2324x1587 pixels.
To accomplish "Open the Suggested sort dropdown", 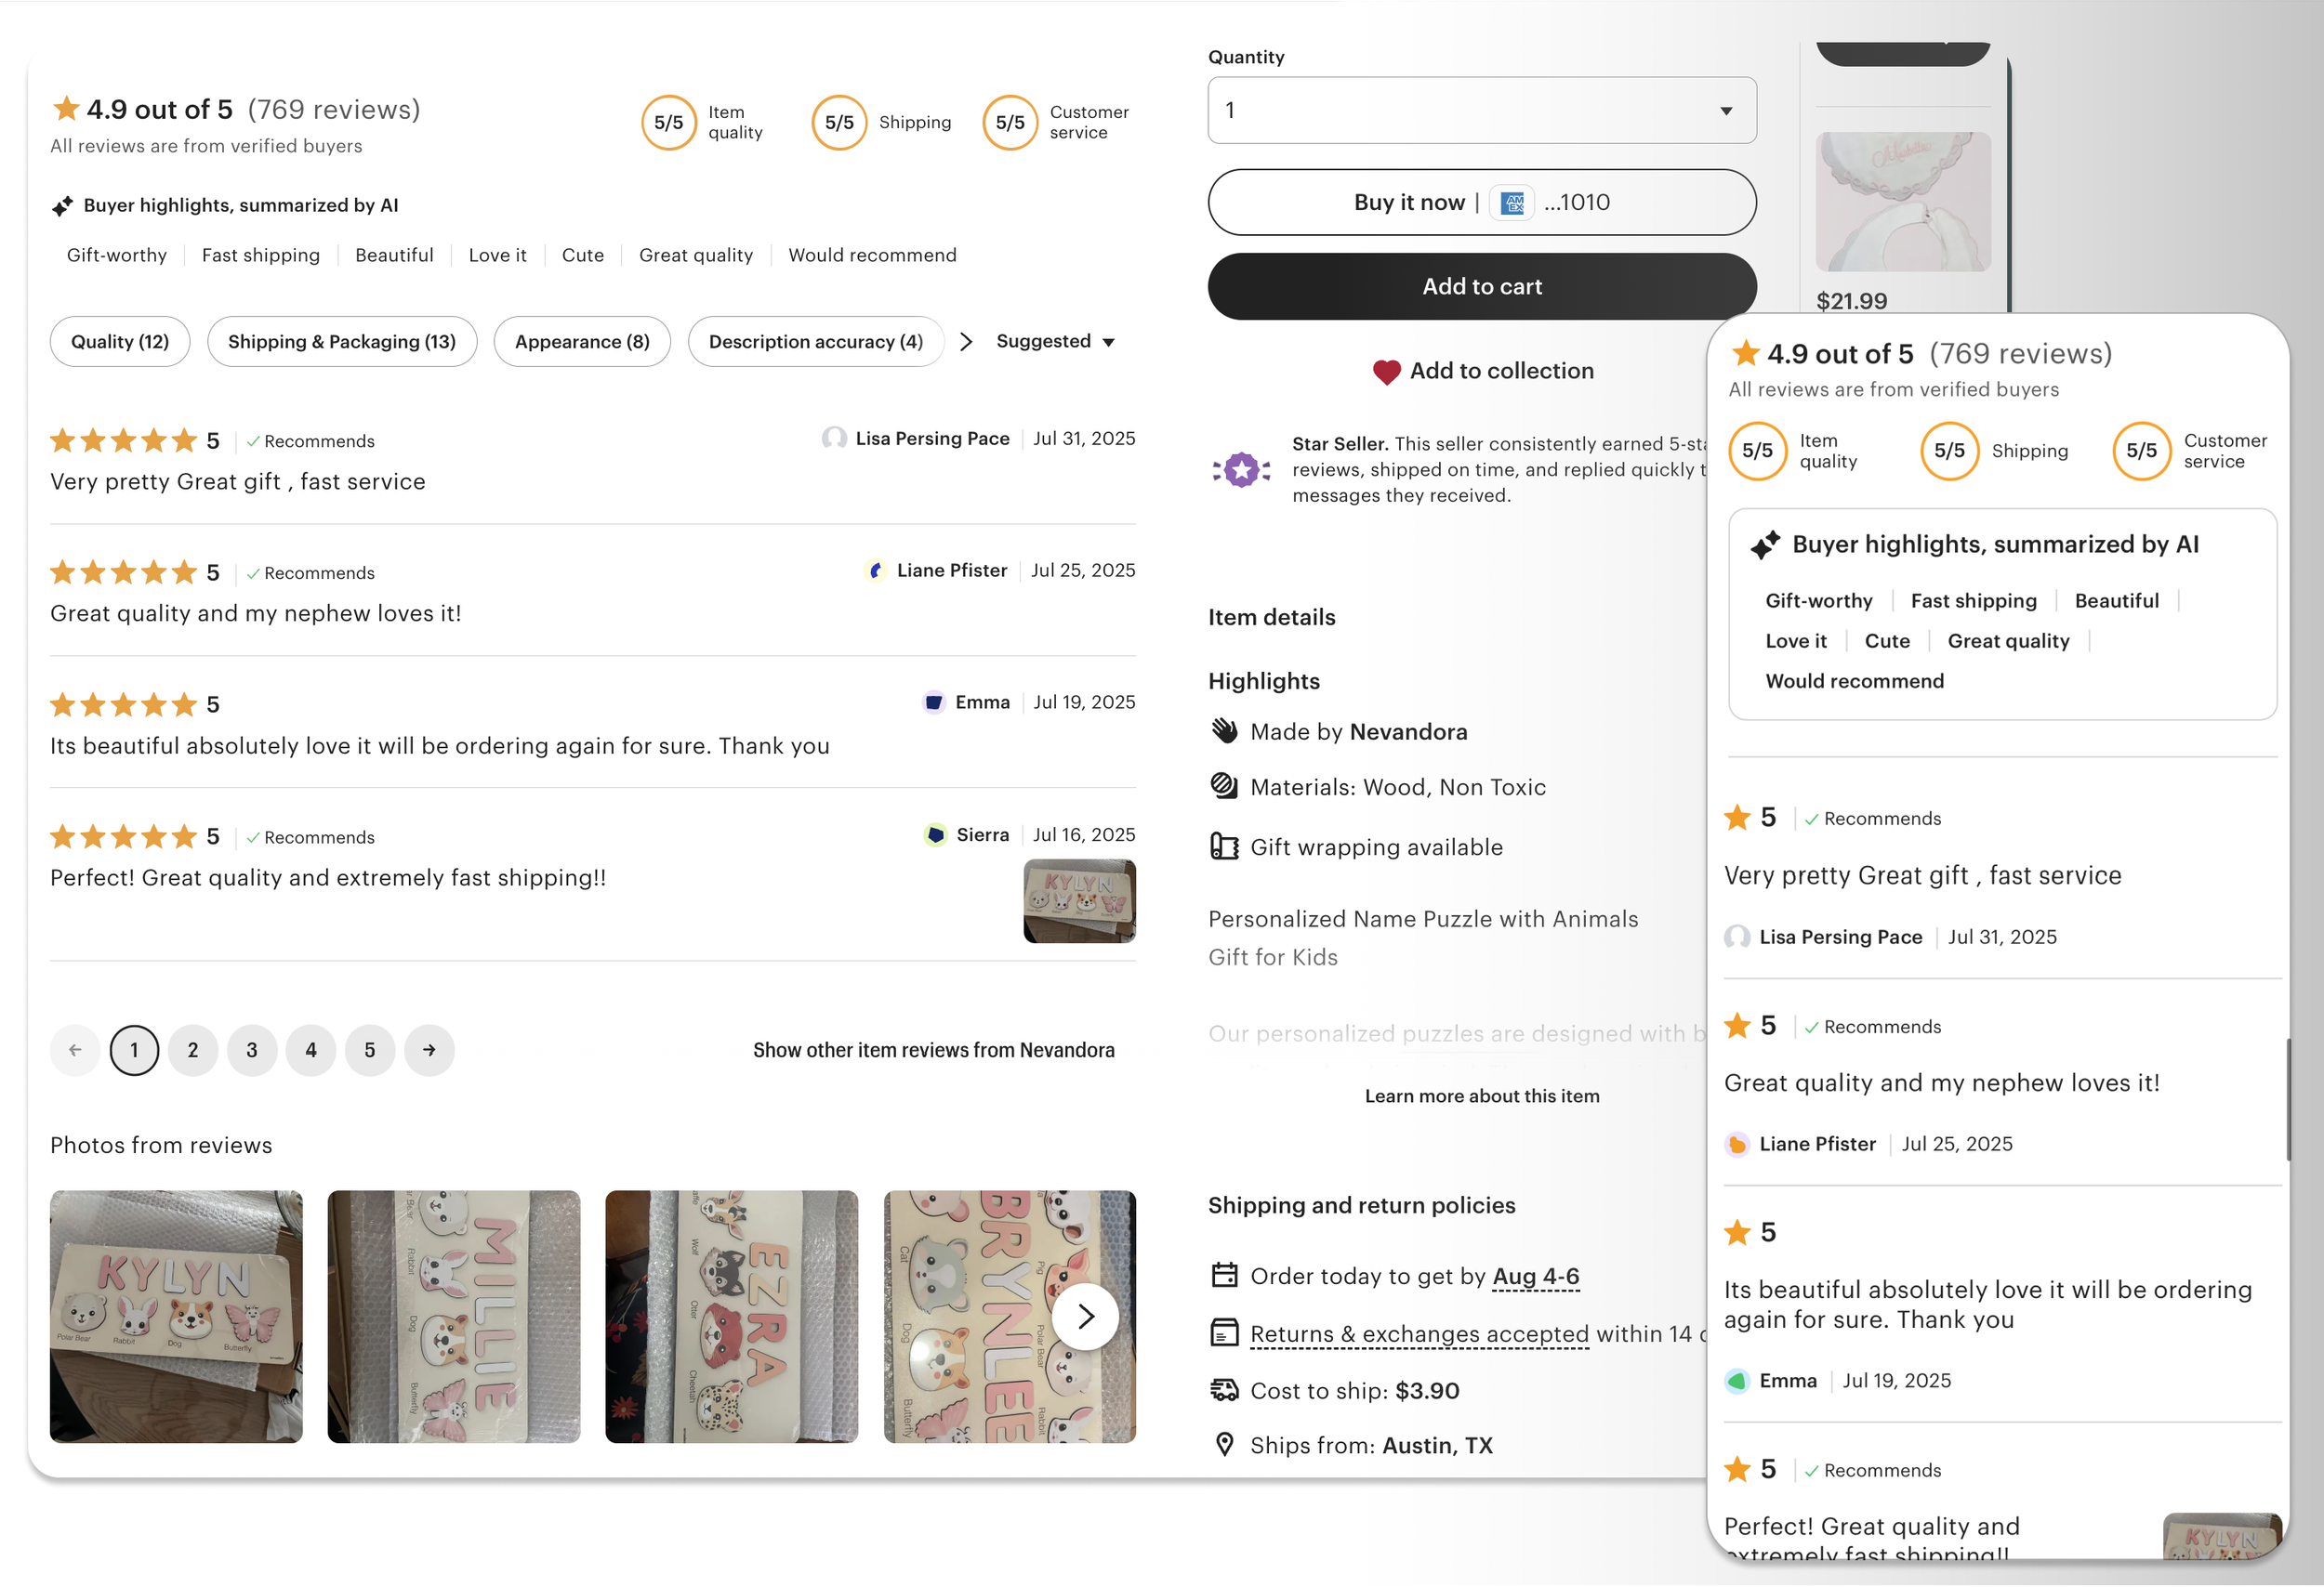I will click(x=1055, y=342).
